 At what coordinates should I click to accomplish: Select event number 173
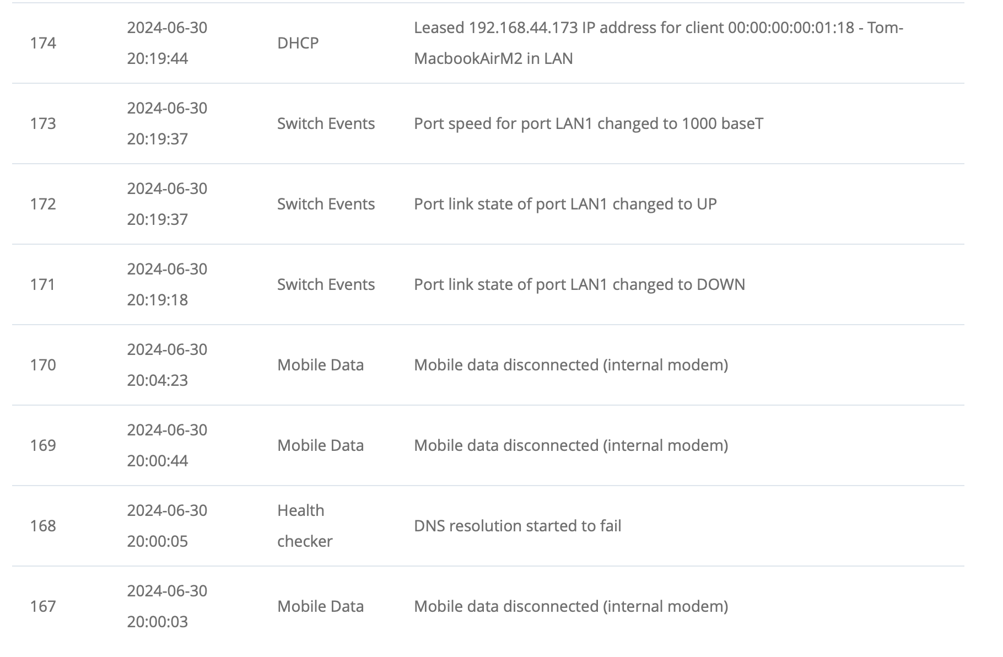coord(43,123)
